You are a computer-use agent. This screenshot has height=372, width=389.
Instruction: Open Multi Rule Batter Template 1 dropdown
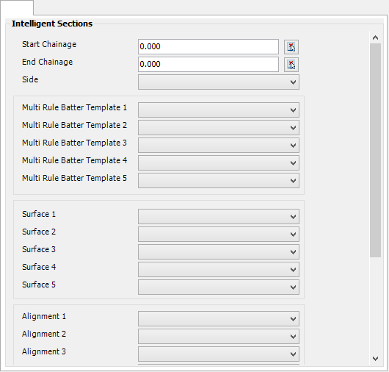(219, 110)
